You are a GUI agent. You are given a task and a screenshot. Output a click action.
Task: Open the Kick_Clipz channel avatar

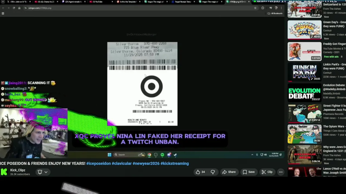tap(4, 172)
